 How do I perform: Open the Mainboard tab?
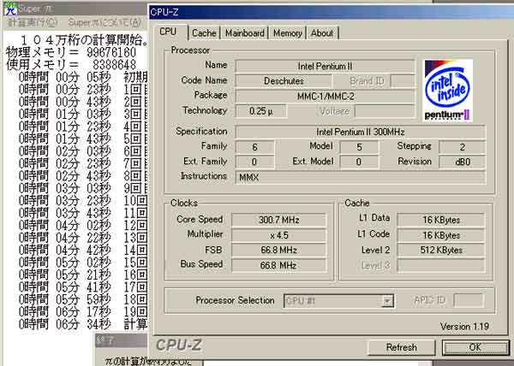point(245,33)
